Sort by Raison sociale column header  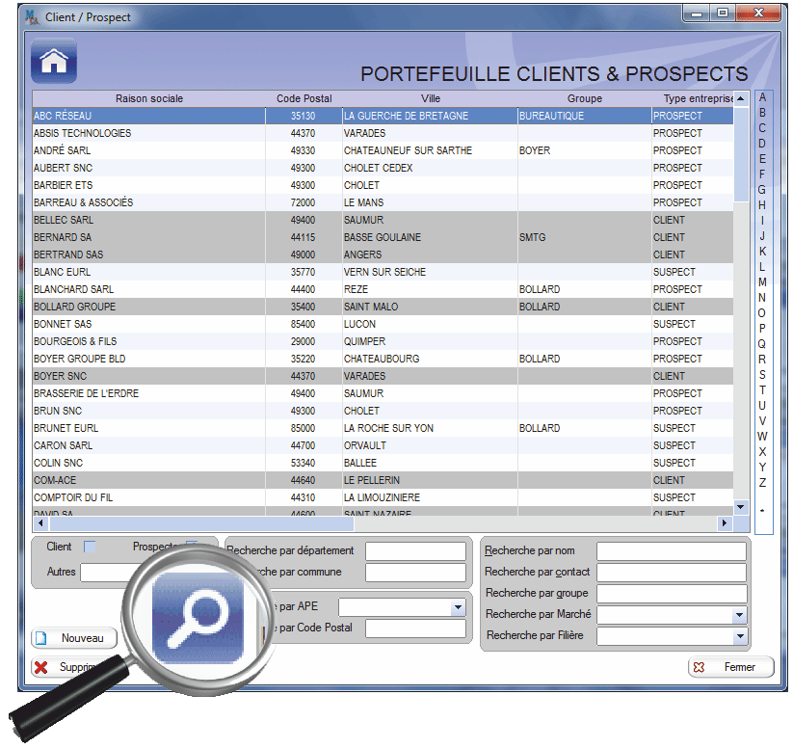coord(149,98)
